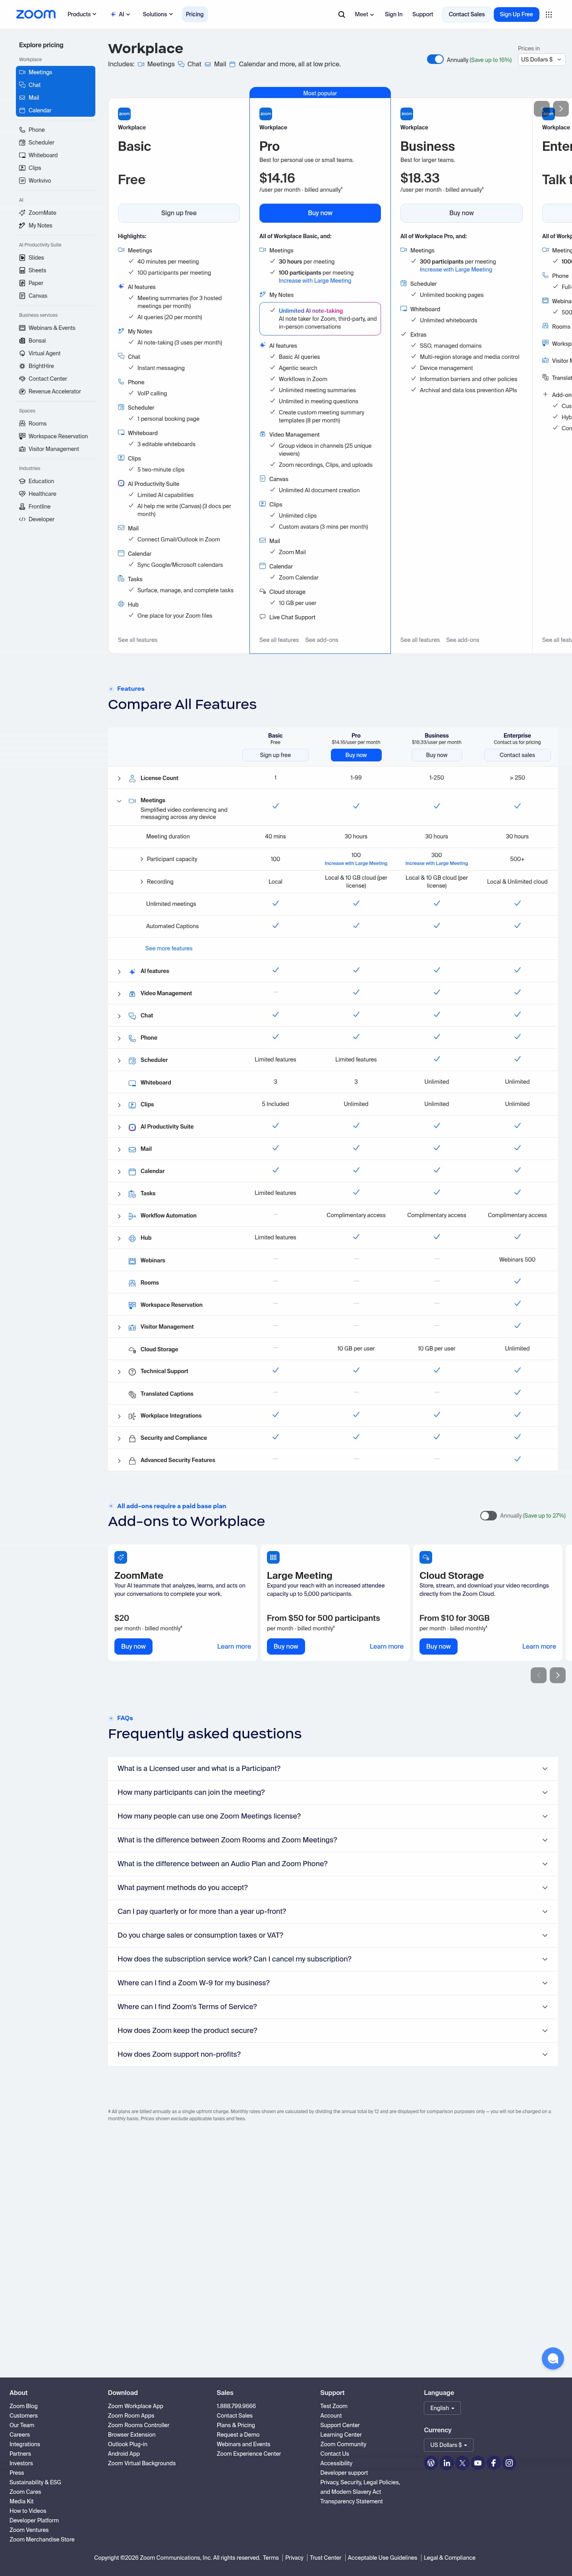This screenshot has width=572, height=2576.
Task: Click the Canvas icon in sidebar
Action: tap(22, 296)
